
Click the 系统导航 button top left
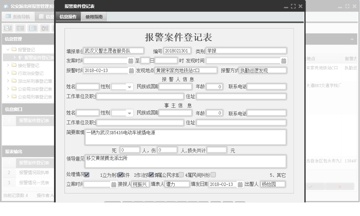(18, 16)
